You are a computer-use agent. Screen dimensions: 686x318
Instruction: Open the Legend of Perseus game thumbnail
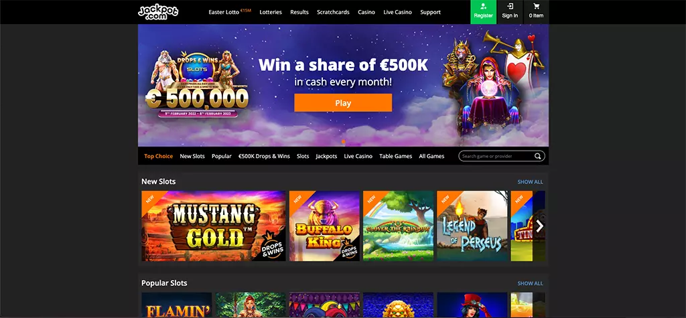coord(472,226)
